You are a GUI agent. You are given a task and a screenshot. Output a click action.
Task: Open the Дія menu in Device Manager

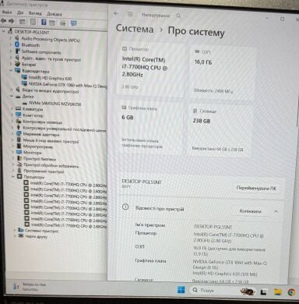pyautogui.click(x=20, y=12)
